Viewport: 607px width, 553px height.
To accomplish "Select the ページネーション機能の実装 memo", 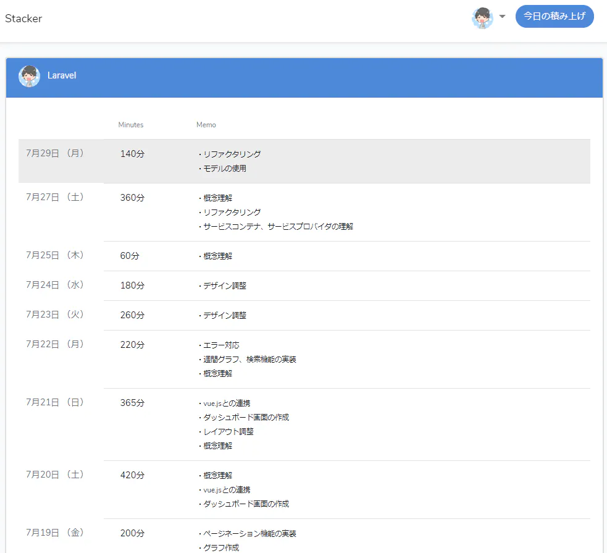I will click(248, 534).
